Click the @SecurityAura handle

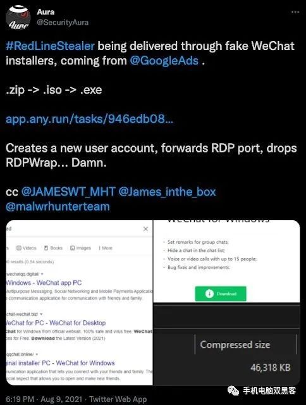63,23
